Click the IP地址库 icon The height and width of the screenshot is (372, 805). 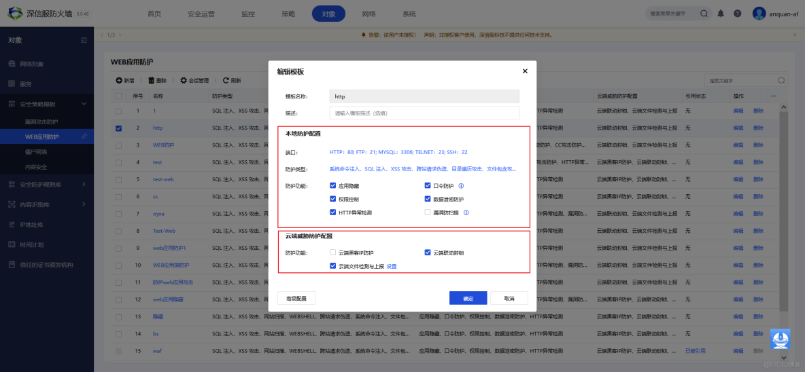click(x=12, y=224)
